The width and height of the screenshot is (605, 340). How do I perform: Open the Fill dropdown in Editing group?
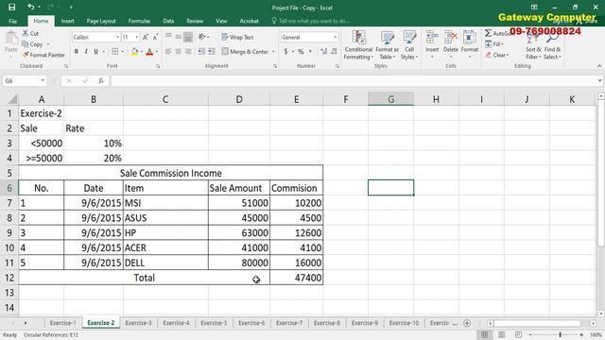coord(495,44)
